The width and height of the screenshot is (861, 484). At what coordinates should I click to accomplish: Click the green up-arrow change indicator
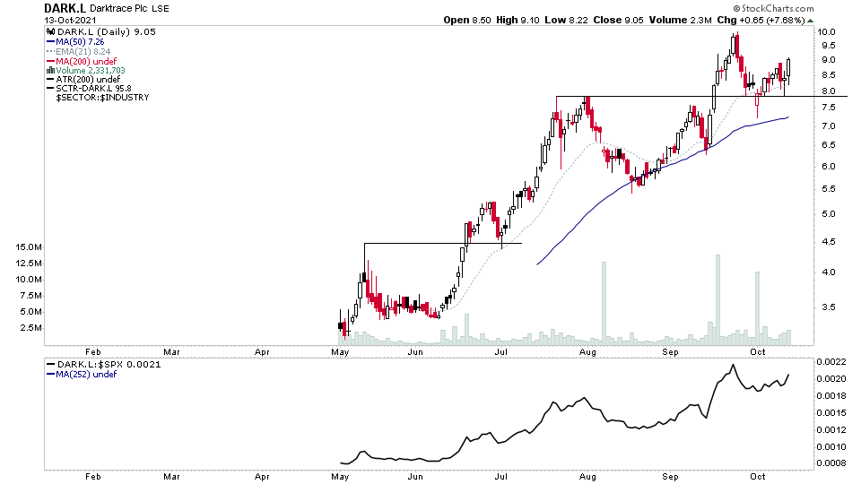(811, 21)
